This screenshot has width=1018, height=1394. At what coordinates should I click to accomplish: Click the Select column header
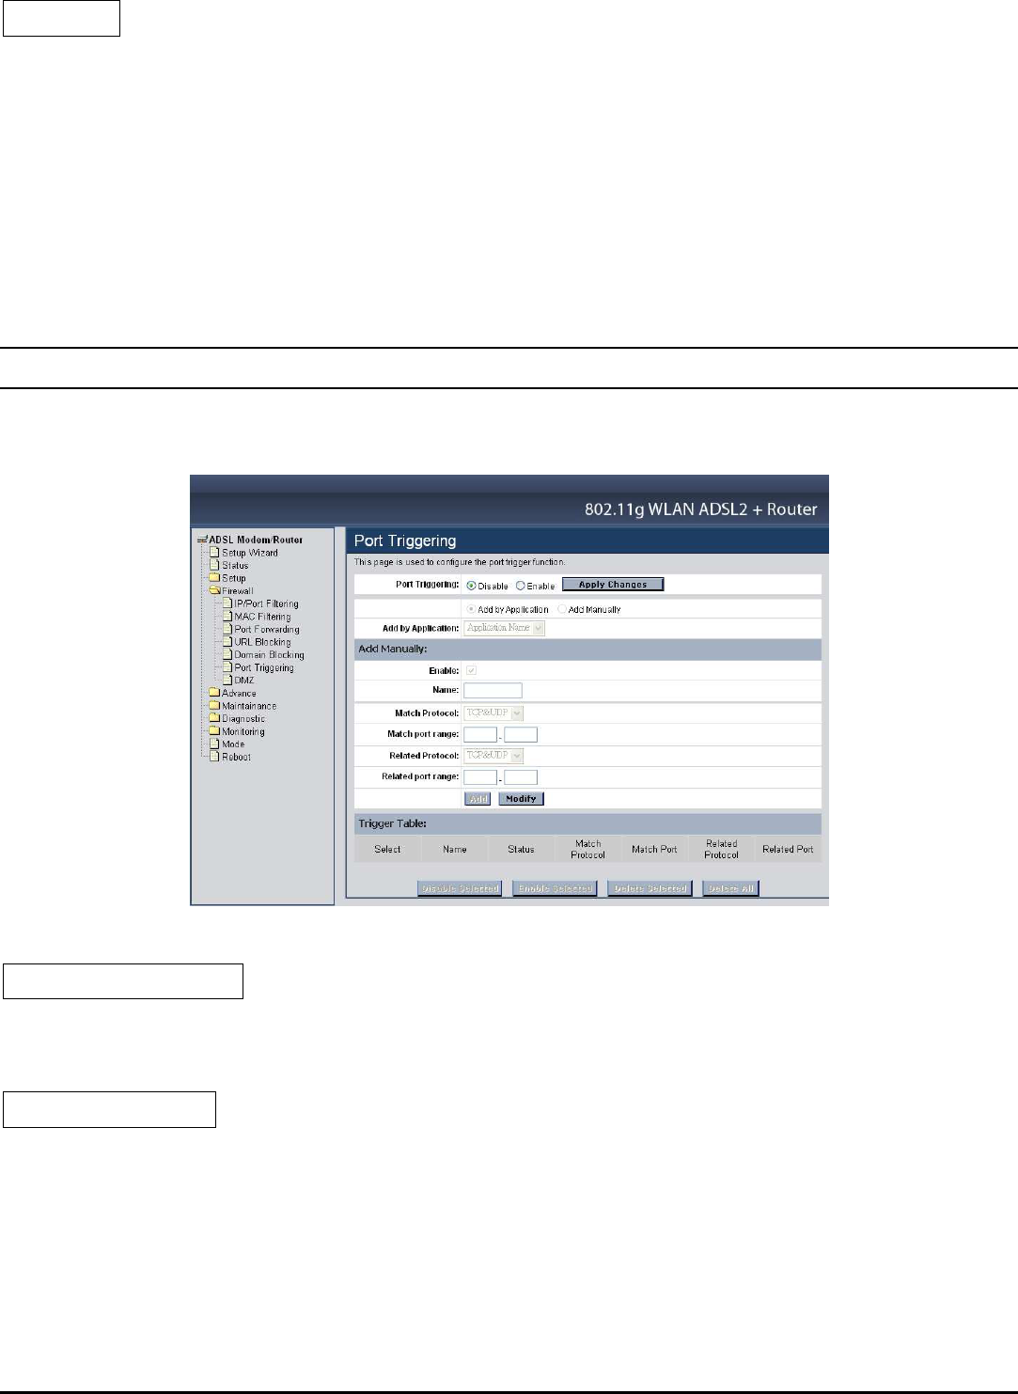(387, 850)
